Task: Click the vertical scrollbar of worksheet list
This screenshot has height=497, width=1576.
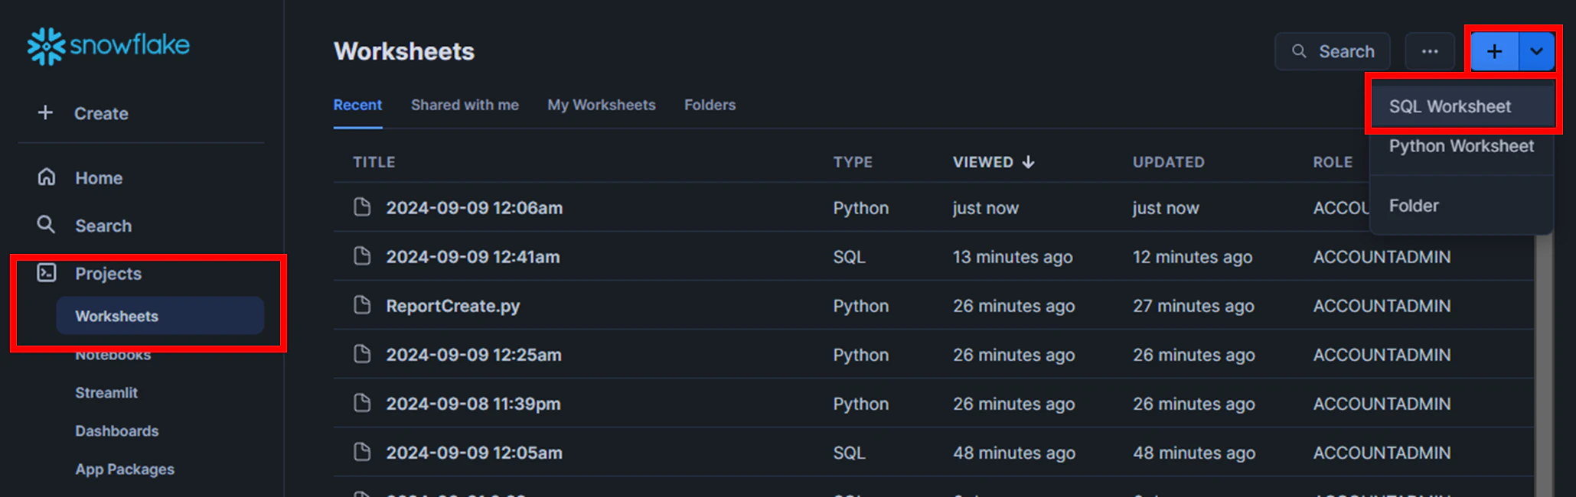Action: click(1544, 359)
